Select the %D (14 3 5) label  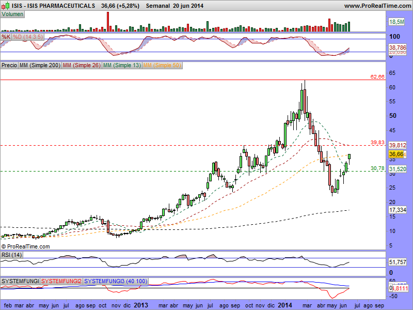[x=28, y=37]
